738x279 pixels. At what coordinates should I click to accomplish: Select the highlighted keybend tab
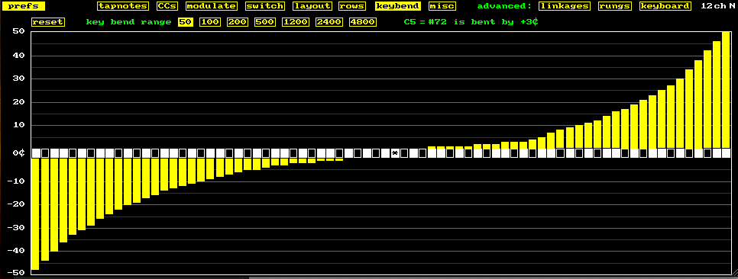point(398,6)
